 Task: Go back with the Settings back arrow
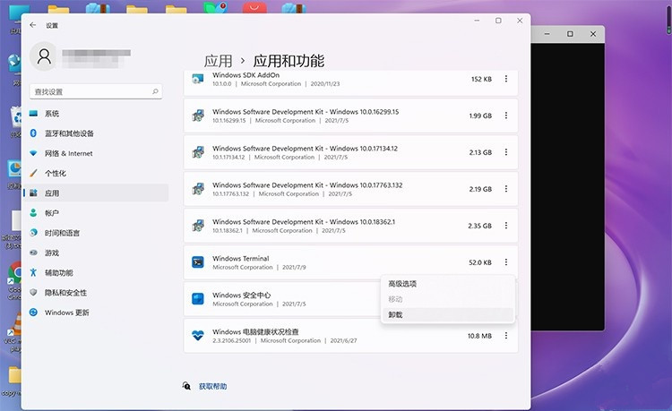33,25
